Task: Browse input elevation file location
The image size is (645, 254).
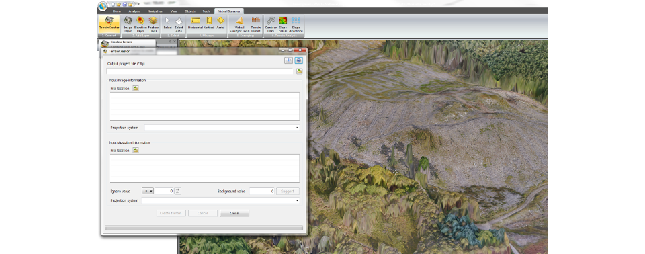Action: (x=136, y=151)
